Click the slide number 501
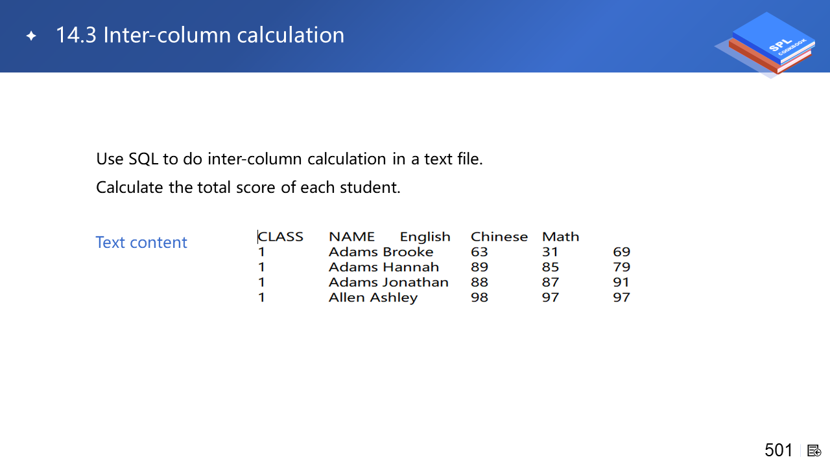The height and width of the screenshot is (466, 830). coord(778,450)
